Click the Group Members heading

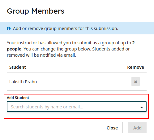(36, 11)
